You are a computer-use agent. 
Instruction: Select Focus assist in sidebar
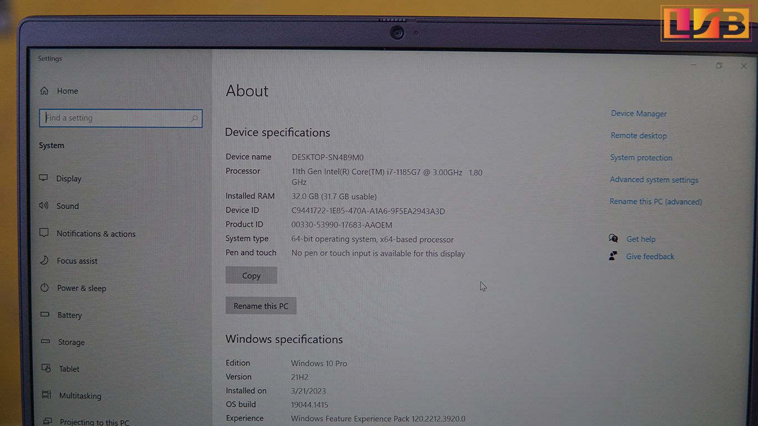[x=77, y=261]
